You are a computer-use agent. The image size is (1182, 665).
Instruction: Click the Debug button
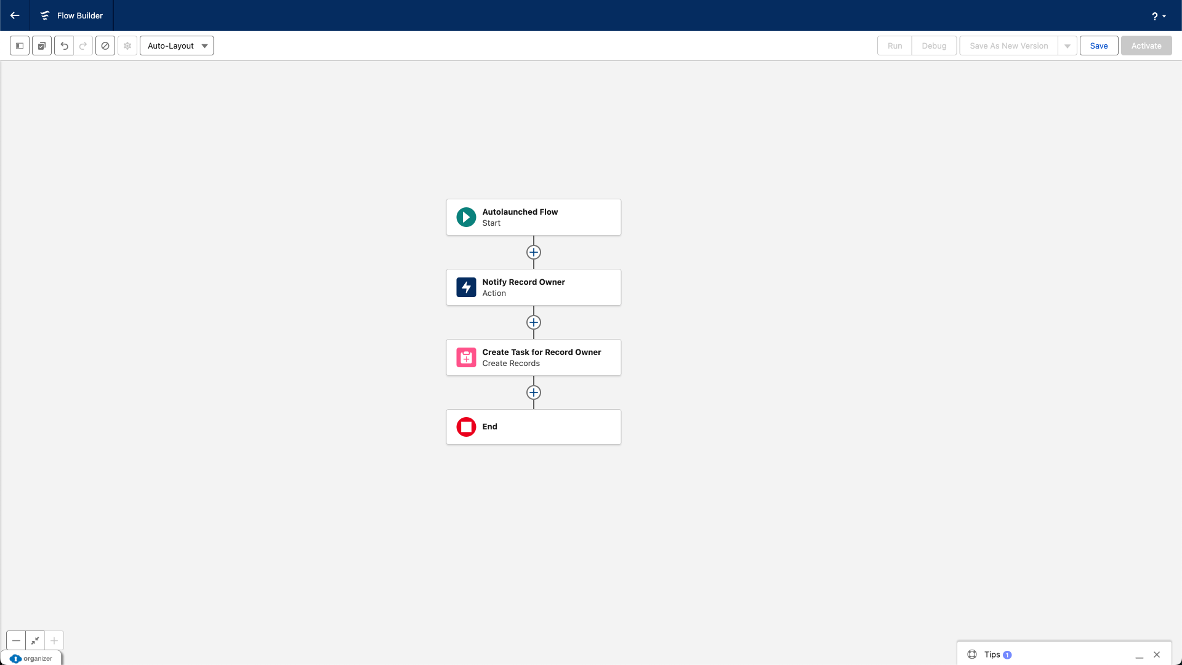(934, 46)
